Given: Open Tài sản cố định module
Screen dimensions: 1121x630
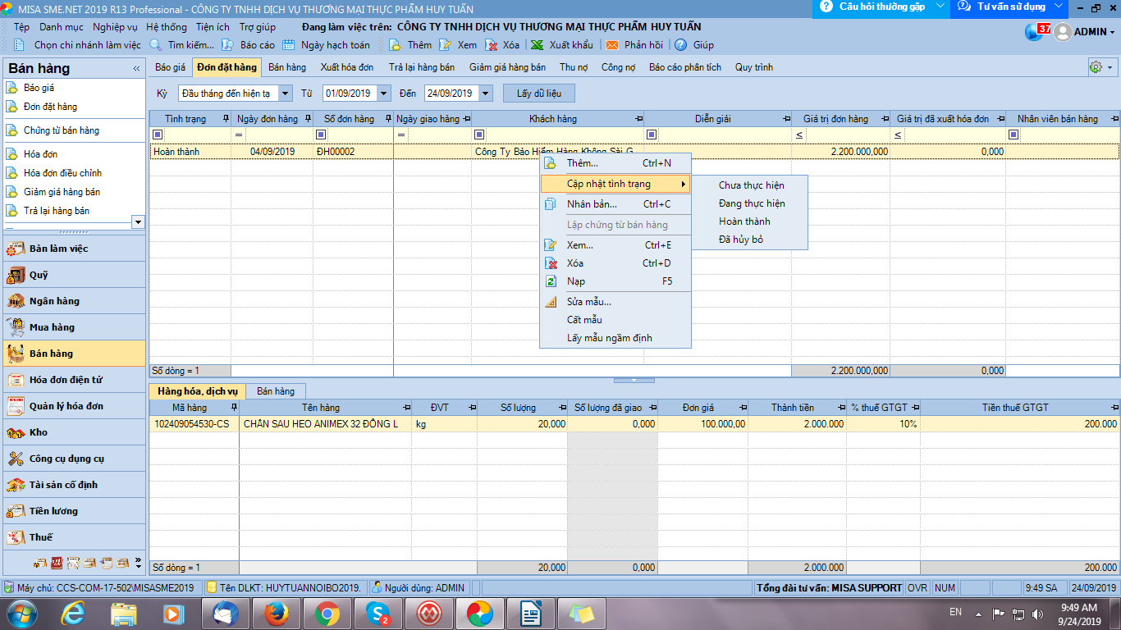Looking at the screenshot, I should (x=74, y=485).
